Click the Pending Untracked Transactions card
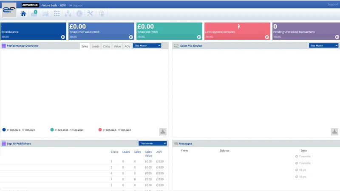 coord(306,31)
